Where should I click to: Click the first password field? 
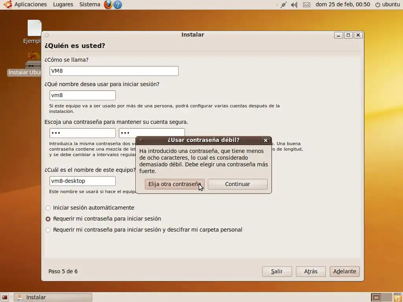click(83, 133)
